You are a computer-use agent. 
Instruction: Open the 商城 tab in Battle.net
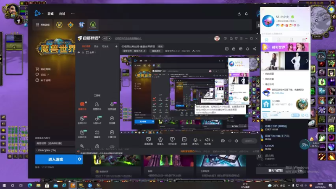[x=62, y=14]
